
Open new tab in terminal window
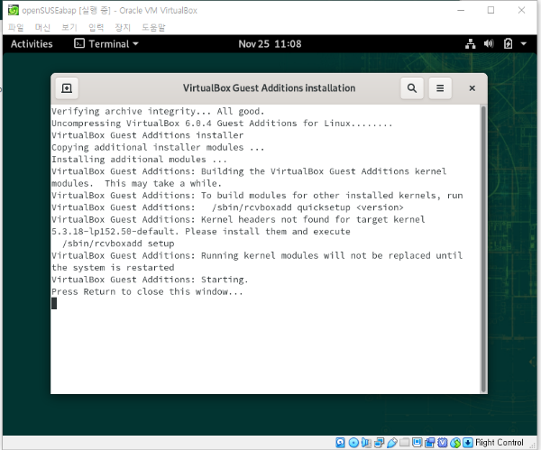(67, 88)
